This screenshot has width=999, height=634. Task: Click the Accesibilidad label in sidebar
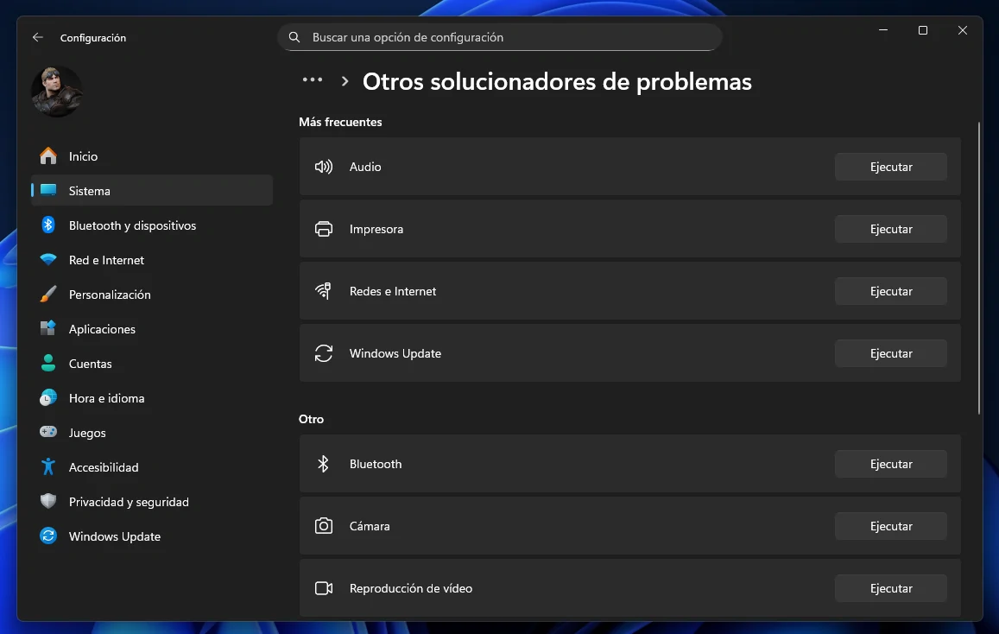104,467
